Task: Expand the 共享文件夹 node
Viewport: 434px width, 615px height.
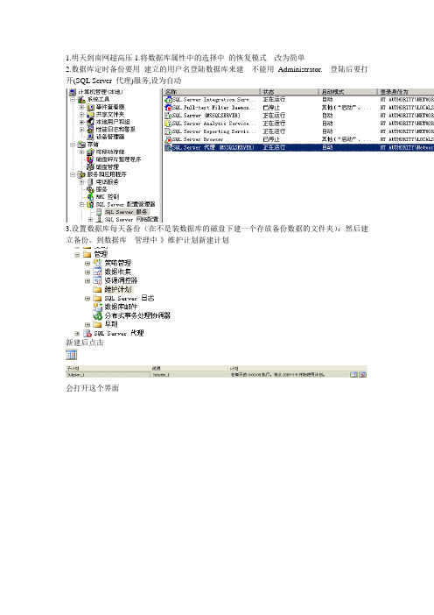Action: pos(81,115)
